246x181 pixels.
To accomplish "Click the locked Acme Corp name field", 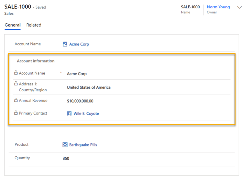I will [x=77, y=74].
